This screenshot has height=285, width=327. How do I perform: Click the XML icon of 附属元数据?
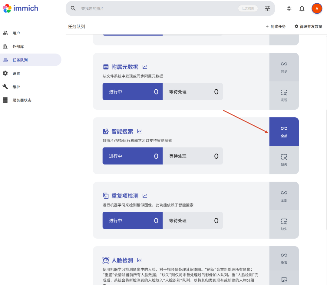(106, 67)
